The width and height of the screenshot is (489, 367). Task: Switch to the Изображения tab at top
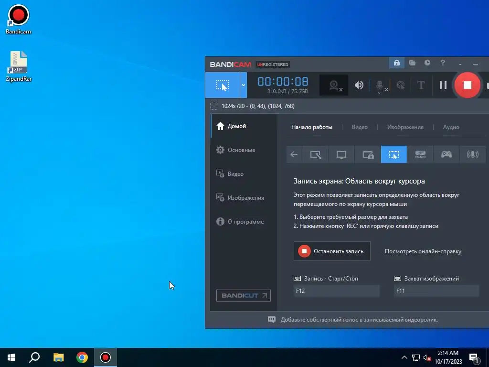click(405, 127)
